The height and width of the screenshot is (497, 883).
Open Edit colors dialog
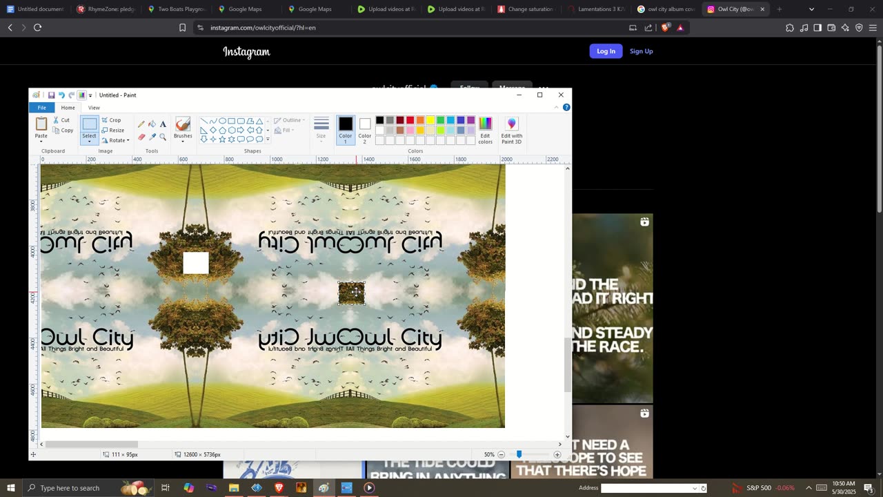coord(486,130)
